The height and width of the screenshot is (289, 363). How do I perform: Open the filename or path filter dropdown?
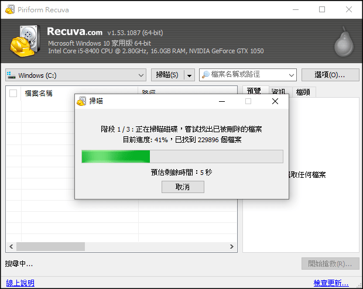[292, 75]
